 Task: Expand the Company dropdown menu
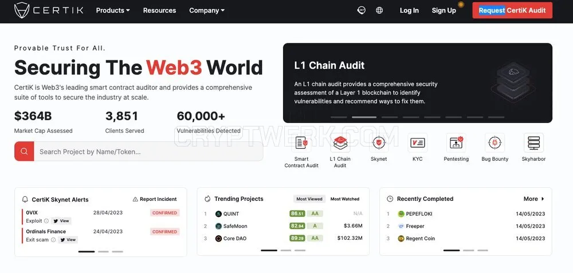click(207, 10)
